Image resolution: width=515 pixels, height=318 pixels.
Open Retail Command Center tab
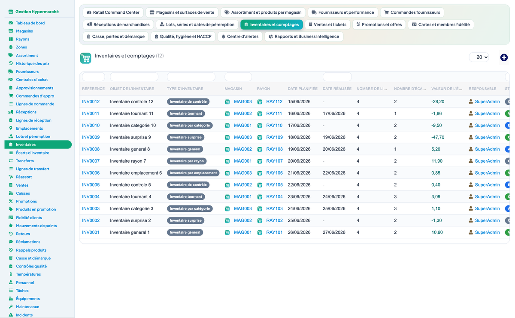click(x=113, y=12)
